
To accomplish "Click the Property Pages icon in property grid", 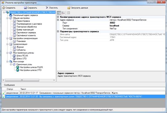I will pos(68,13).
